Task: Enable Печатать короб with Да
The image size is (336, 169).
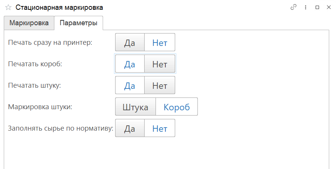Action: (130, 64)
